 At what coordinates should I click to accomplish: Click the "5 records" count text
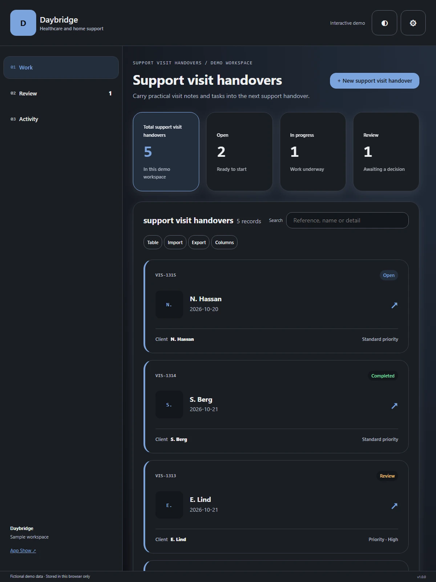tap(249, 221)
